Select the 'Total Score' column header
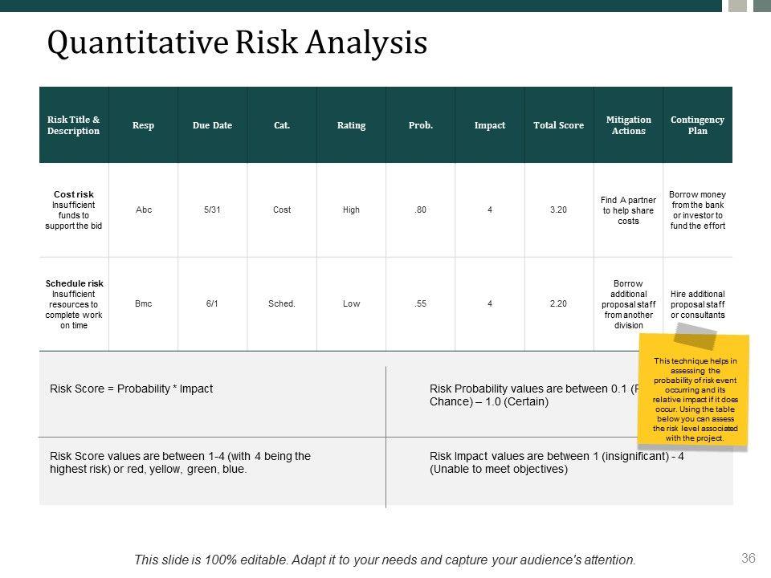The image size is (771, 578). tap(558, 125)
